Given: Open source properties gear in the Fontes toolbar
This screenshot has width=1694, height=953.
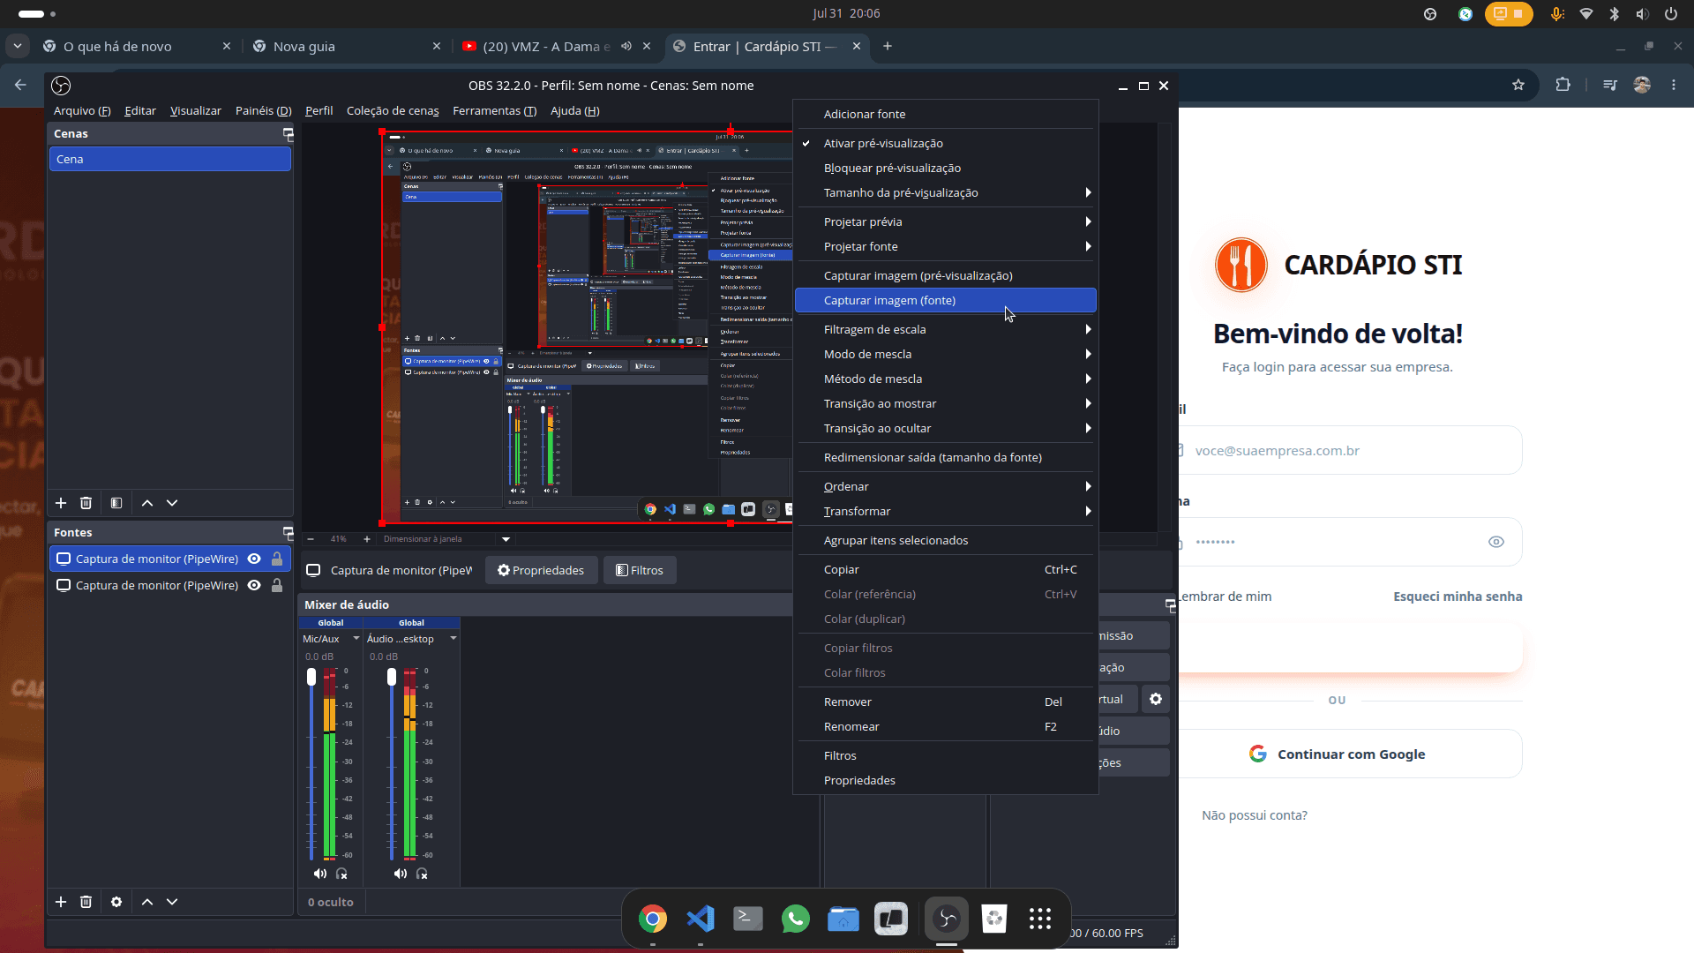Looking at the screenshot, I should (x=116, y=902).
